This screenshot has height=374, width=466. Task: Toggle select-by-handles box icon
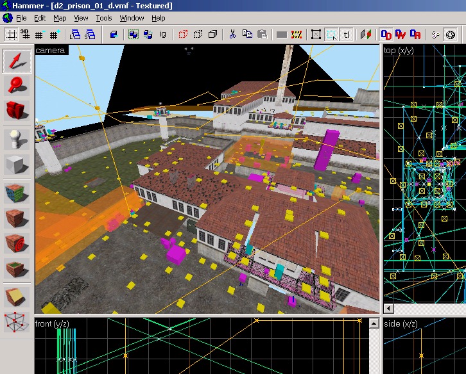coord(316,35)
